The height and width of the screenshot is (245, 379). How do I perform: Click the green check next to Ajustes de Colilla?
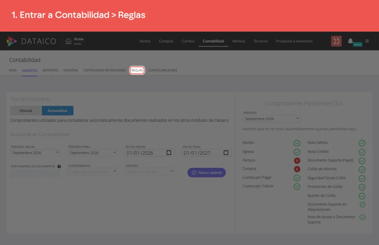[362, 196]
